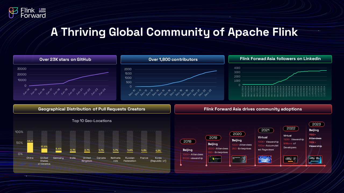Click 'Millions of Developers' text
Viewport: 344px width, 193px height.
click(290, 145)
